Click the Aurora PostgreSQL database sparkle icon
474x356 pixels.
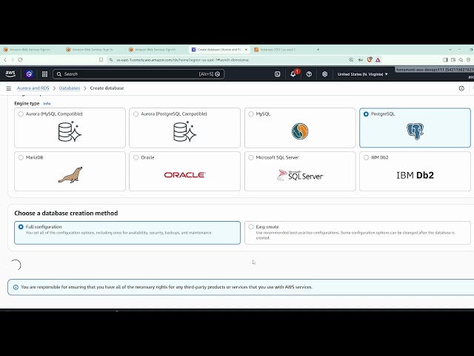point(184,131)
